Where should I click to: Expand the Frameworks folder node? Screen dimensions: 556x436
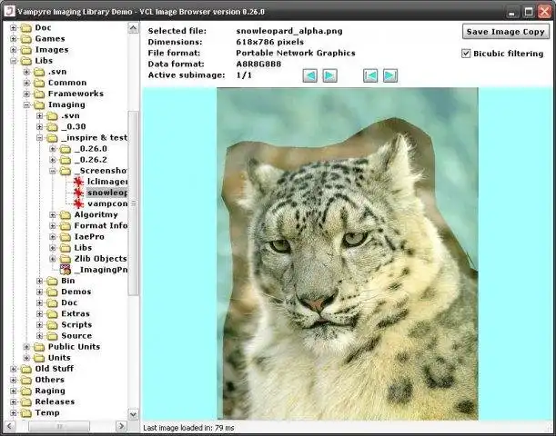pyautogui.click(x=26, y=94)
